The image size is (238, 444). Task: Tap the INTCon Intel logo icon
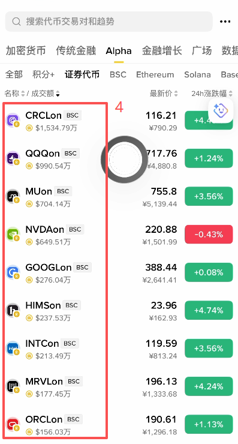coord(13,349)
